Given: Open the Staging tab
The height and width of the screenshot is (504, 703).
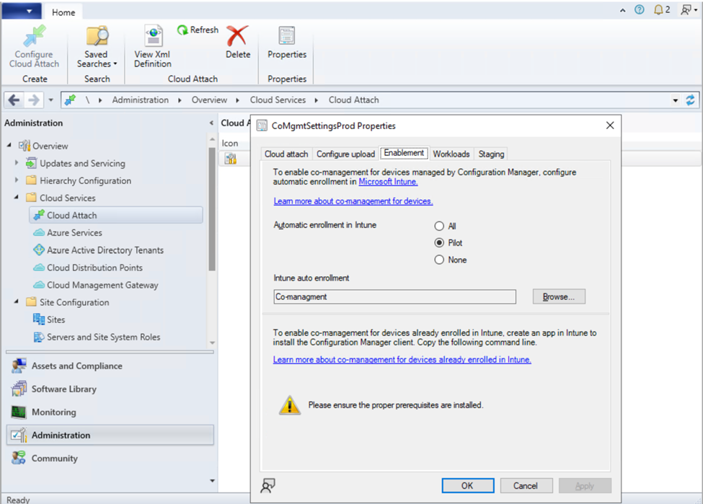Looking at the screenshot, I should coord(491,154).
